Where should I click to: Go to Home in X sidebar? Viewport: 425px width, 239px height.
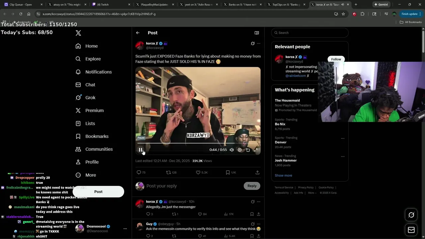pyautogui.click(x=87, y=46)
